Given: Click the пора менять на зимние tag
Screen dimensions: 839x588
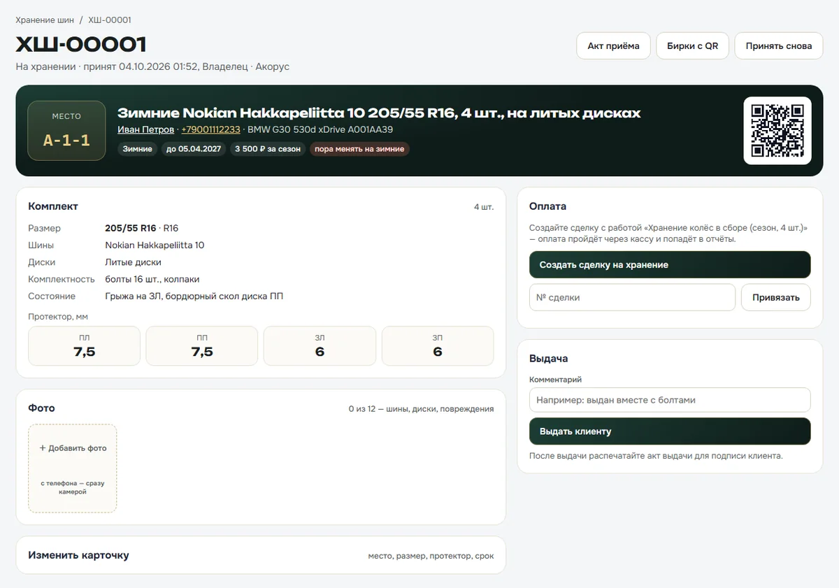Looking at the screenshot, I should [x=359, y=149].
